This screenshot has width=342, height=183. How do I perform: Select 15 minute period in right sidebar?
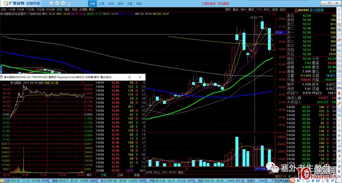pos(339,130)
